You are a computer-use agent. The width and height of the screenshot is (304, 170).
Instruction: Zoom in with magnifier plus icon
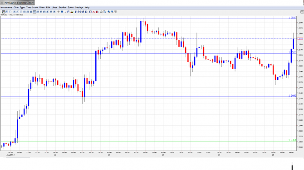[x=108, y=12]
